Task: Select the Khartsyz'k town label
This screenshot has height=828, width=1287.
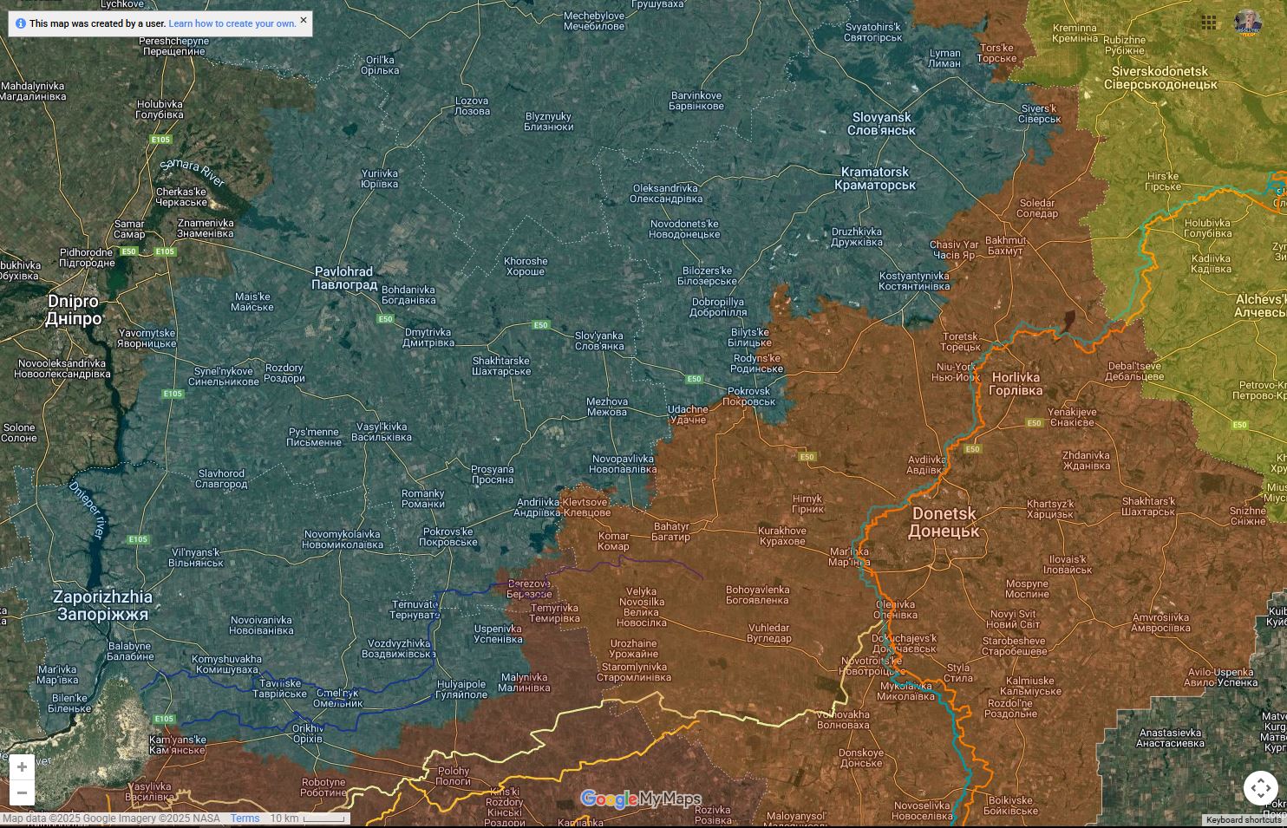Action: point(1050,509)
